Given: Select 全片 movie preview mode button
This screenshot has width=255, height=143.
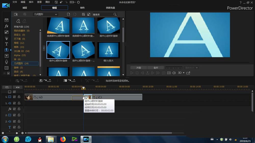Looking at the screenshot, I should [156, 68].
